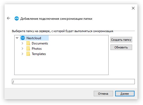Select the Templates folder label
This screenshot has width=143, height=105.
point(39,54)
